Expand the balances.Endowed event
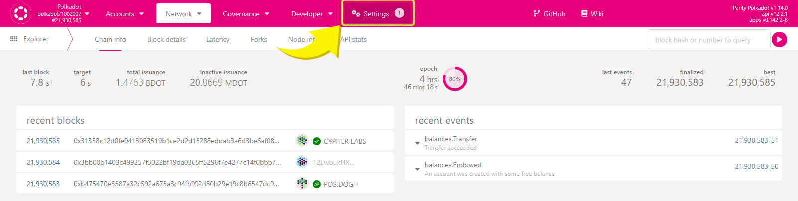The width and height of the screenshot is (798, 201). (x=417, y=169)
